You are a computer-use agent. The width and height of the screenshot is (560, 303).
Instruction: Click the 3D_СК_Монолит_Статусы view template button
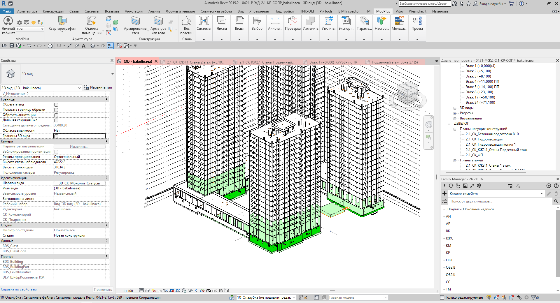[x=79, y=183]
